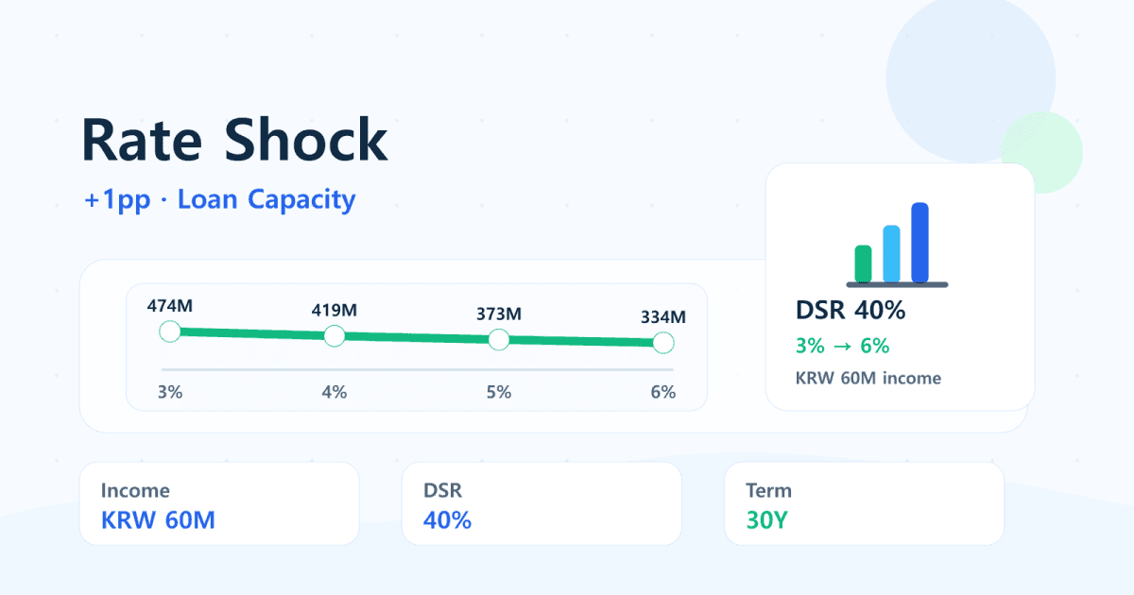Click the 6% axis label
This screenshot has width=1134, height=595.
[663, 392]
